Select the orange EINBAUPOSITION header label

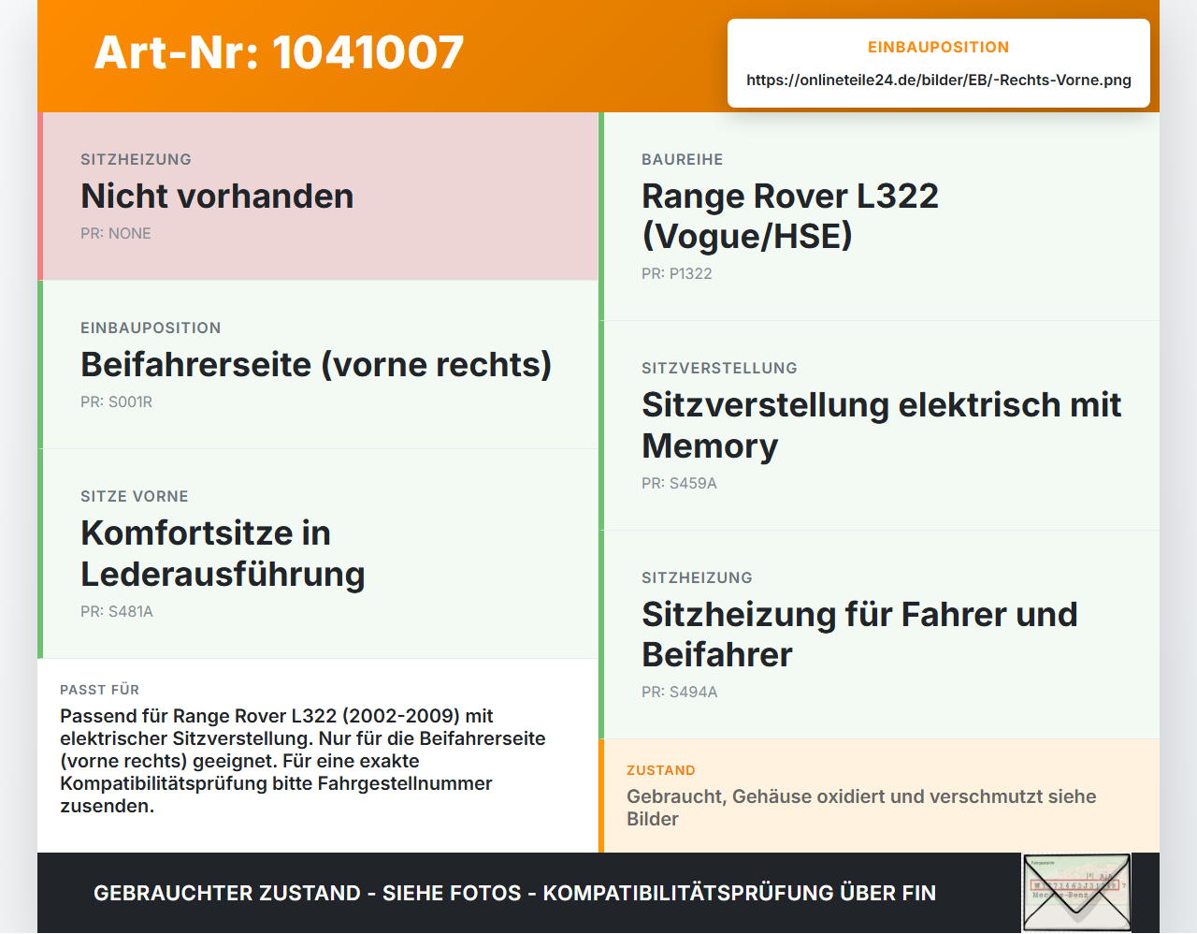click(x=939, y=47)
